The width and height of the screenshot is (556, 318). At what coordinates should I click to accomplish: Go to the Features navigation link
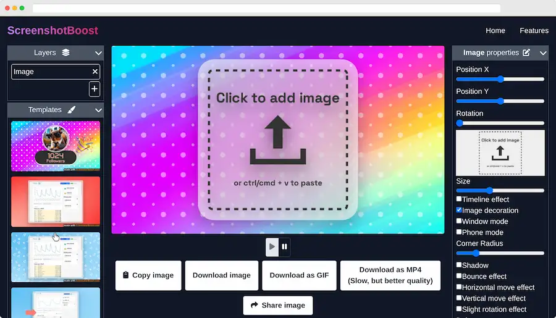pos(534,30)
